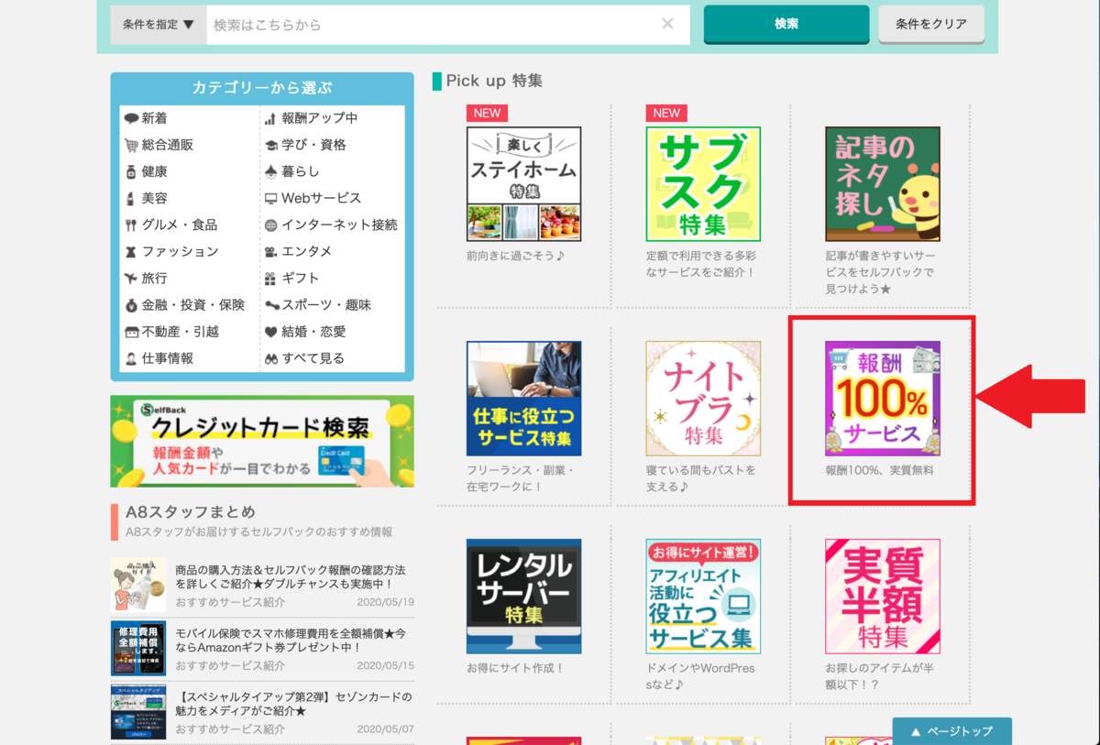This screenshot has height=745, width=1100.
Task: Click the 金融・投資・保険 money bag icon
Action: point(131,304)
